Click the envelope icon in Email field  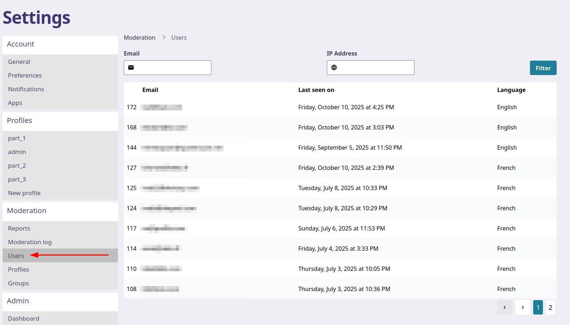point(131,67)
